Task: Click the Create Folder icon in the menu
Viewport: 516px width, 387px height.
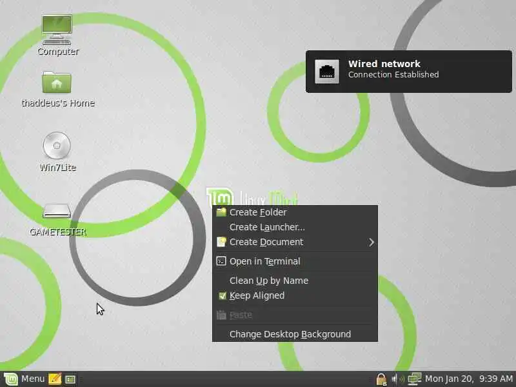Action: (221, 212)
